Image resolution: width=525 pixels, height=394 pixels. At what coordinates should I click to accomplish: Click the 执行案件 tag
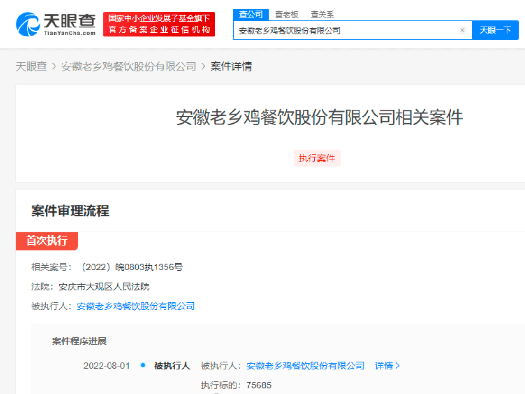[x=317, y=158]
